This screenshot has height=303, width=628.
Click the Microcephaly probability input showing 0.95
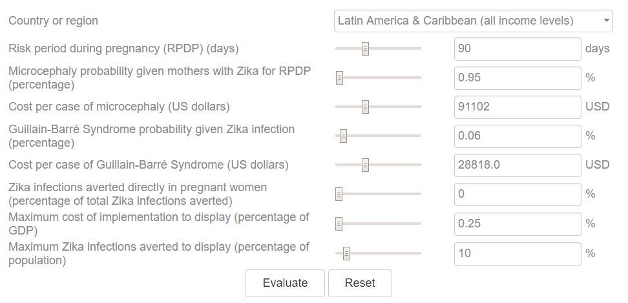coord(518,78)
